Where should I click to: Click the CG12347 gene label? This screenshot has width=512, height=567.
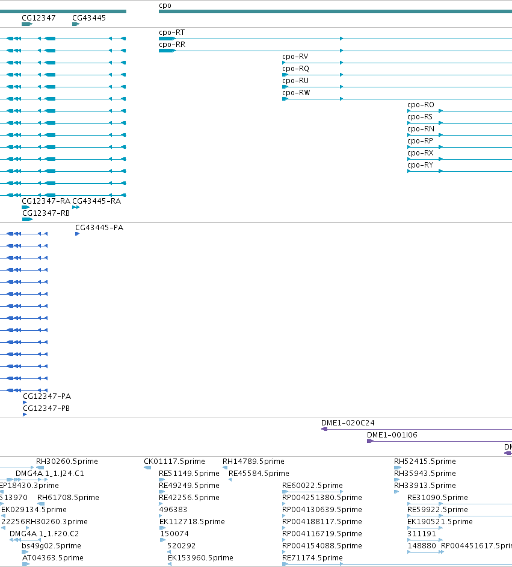click(x=39, y=17)
